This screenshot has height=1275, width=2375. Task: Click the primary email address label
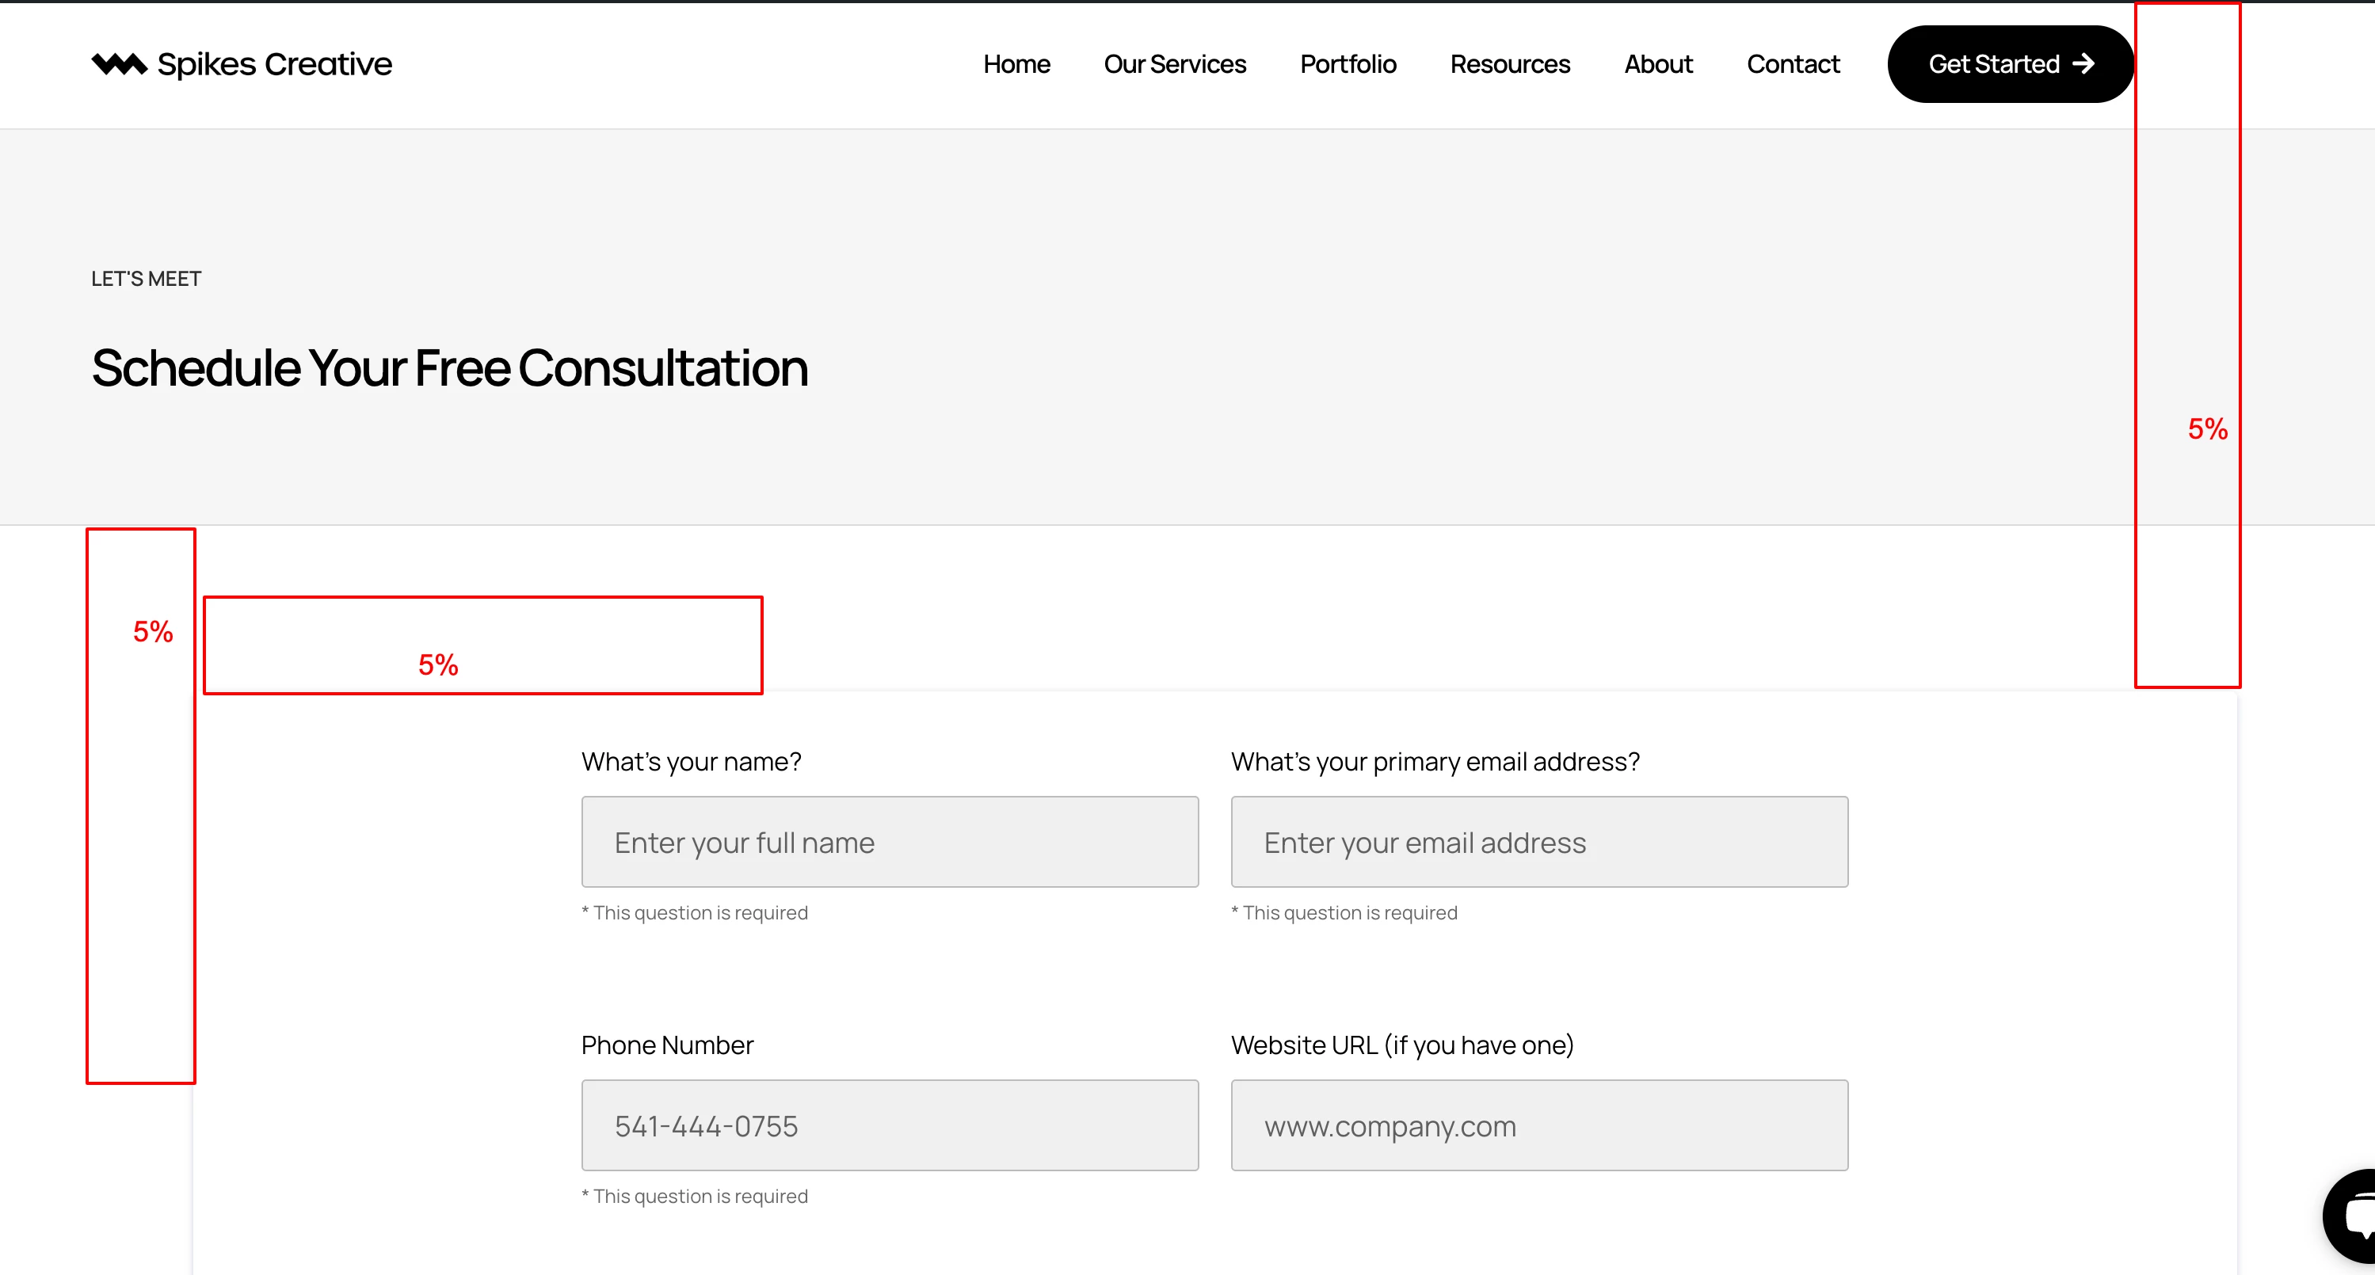(x=1435, y=762)
